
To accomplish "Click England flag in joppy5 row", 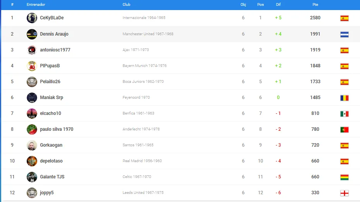I will [345, 193].
